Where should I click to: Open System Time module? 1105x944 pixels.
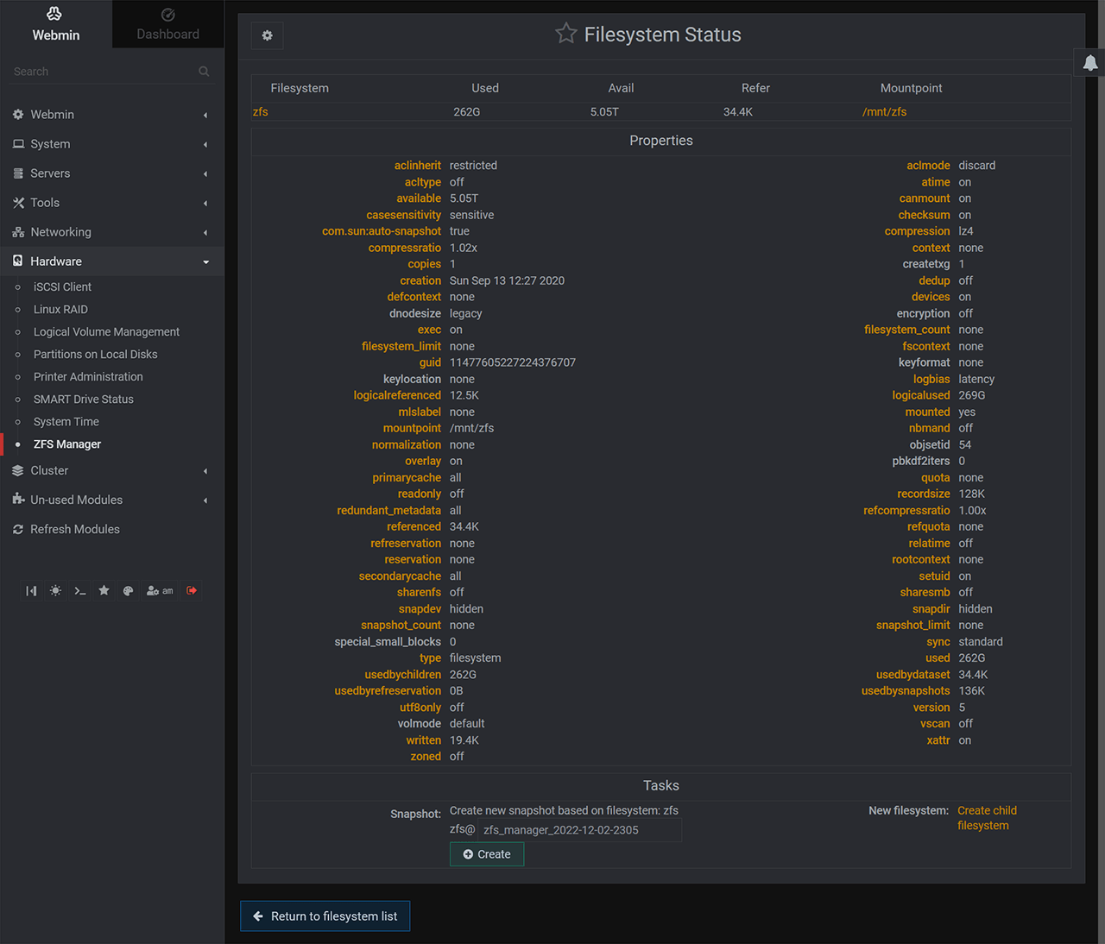[66, 422]
